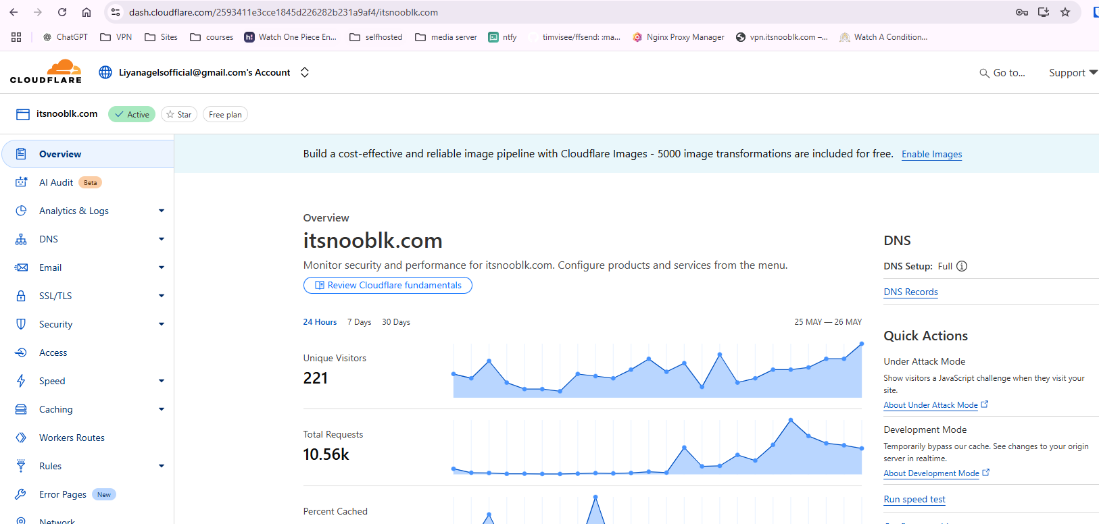This screenshot has height=524, width=1099.
Task: Click the Run speed test link
Action: pos(914,499)
